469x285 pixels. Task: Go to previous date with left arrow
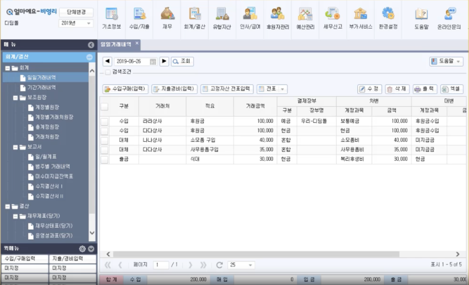pos(107,61)
